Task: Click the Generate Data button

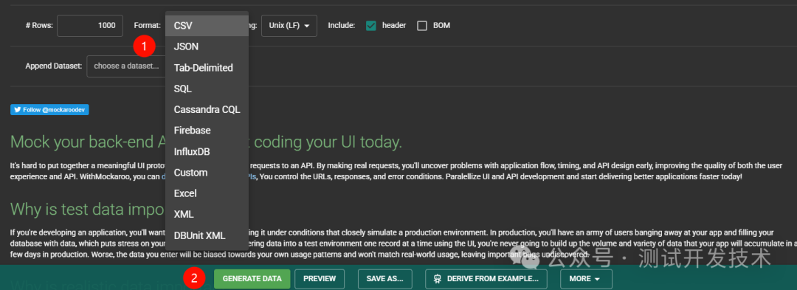Action: [x=252, y=279]
